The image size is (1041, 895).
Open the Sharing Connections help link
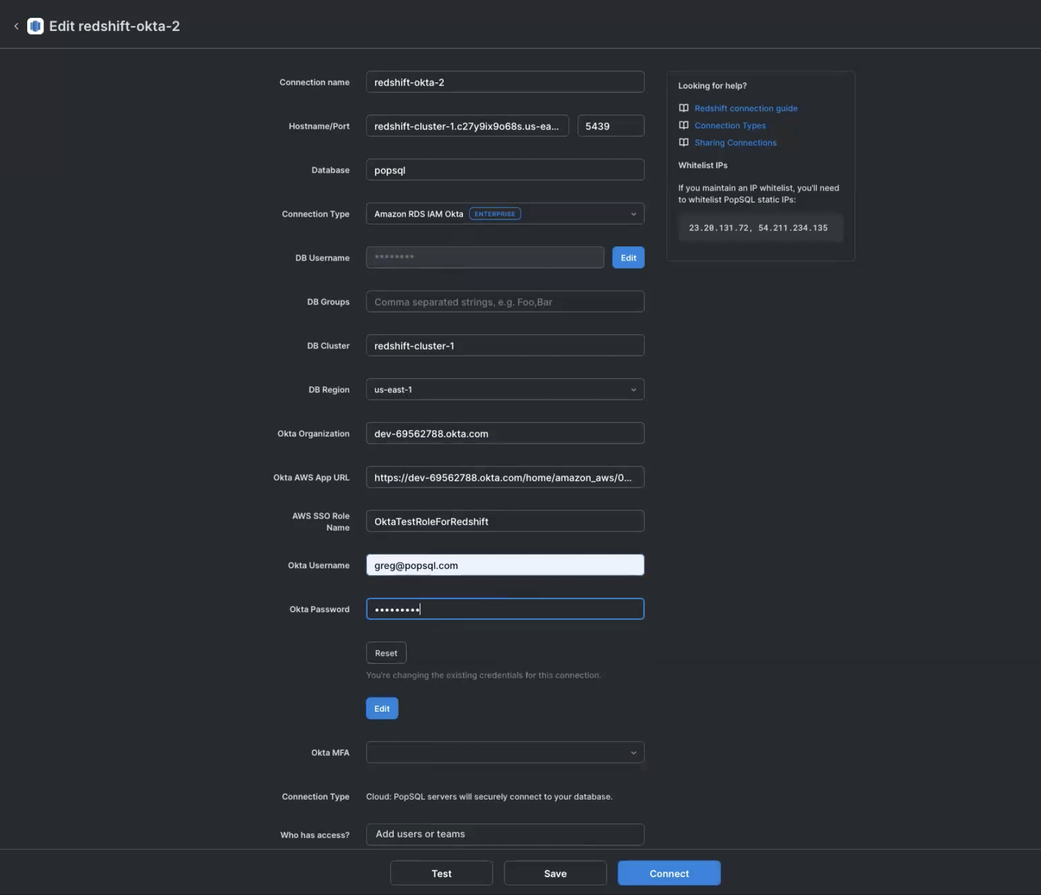735,143
